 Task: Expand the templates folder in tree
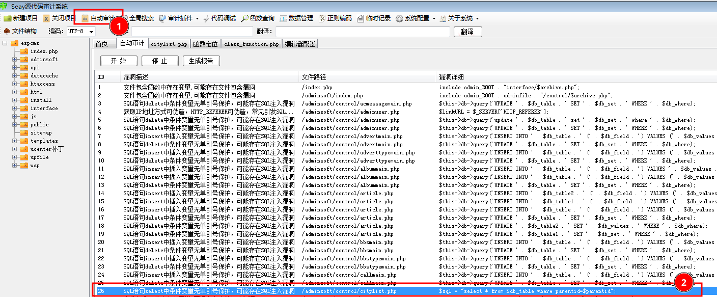coord(15,141)
